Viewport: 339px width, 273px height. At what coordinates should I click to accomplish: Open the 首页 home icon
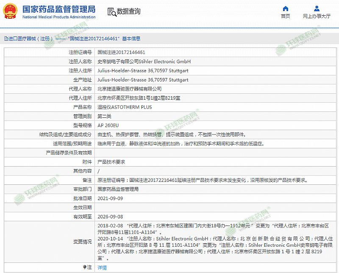coord(286,8)
